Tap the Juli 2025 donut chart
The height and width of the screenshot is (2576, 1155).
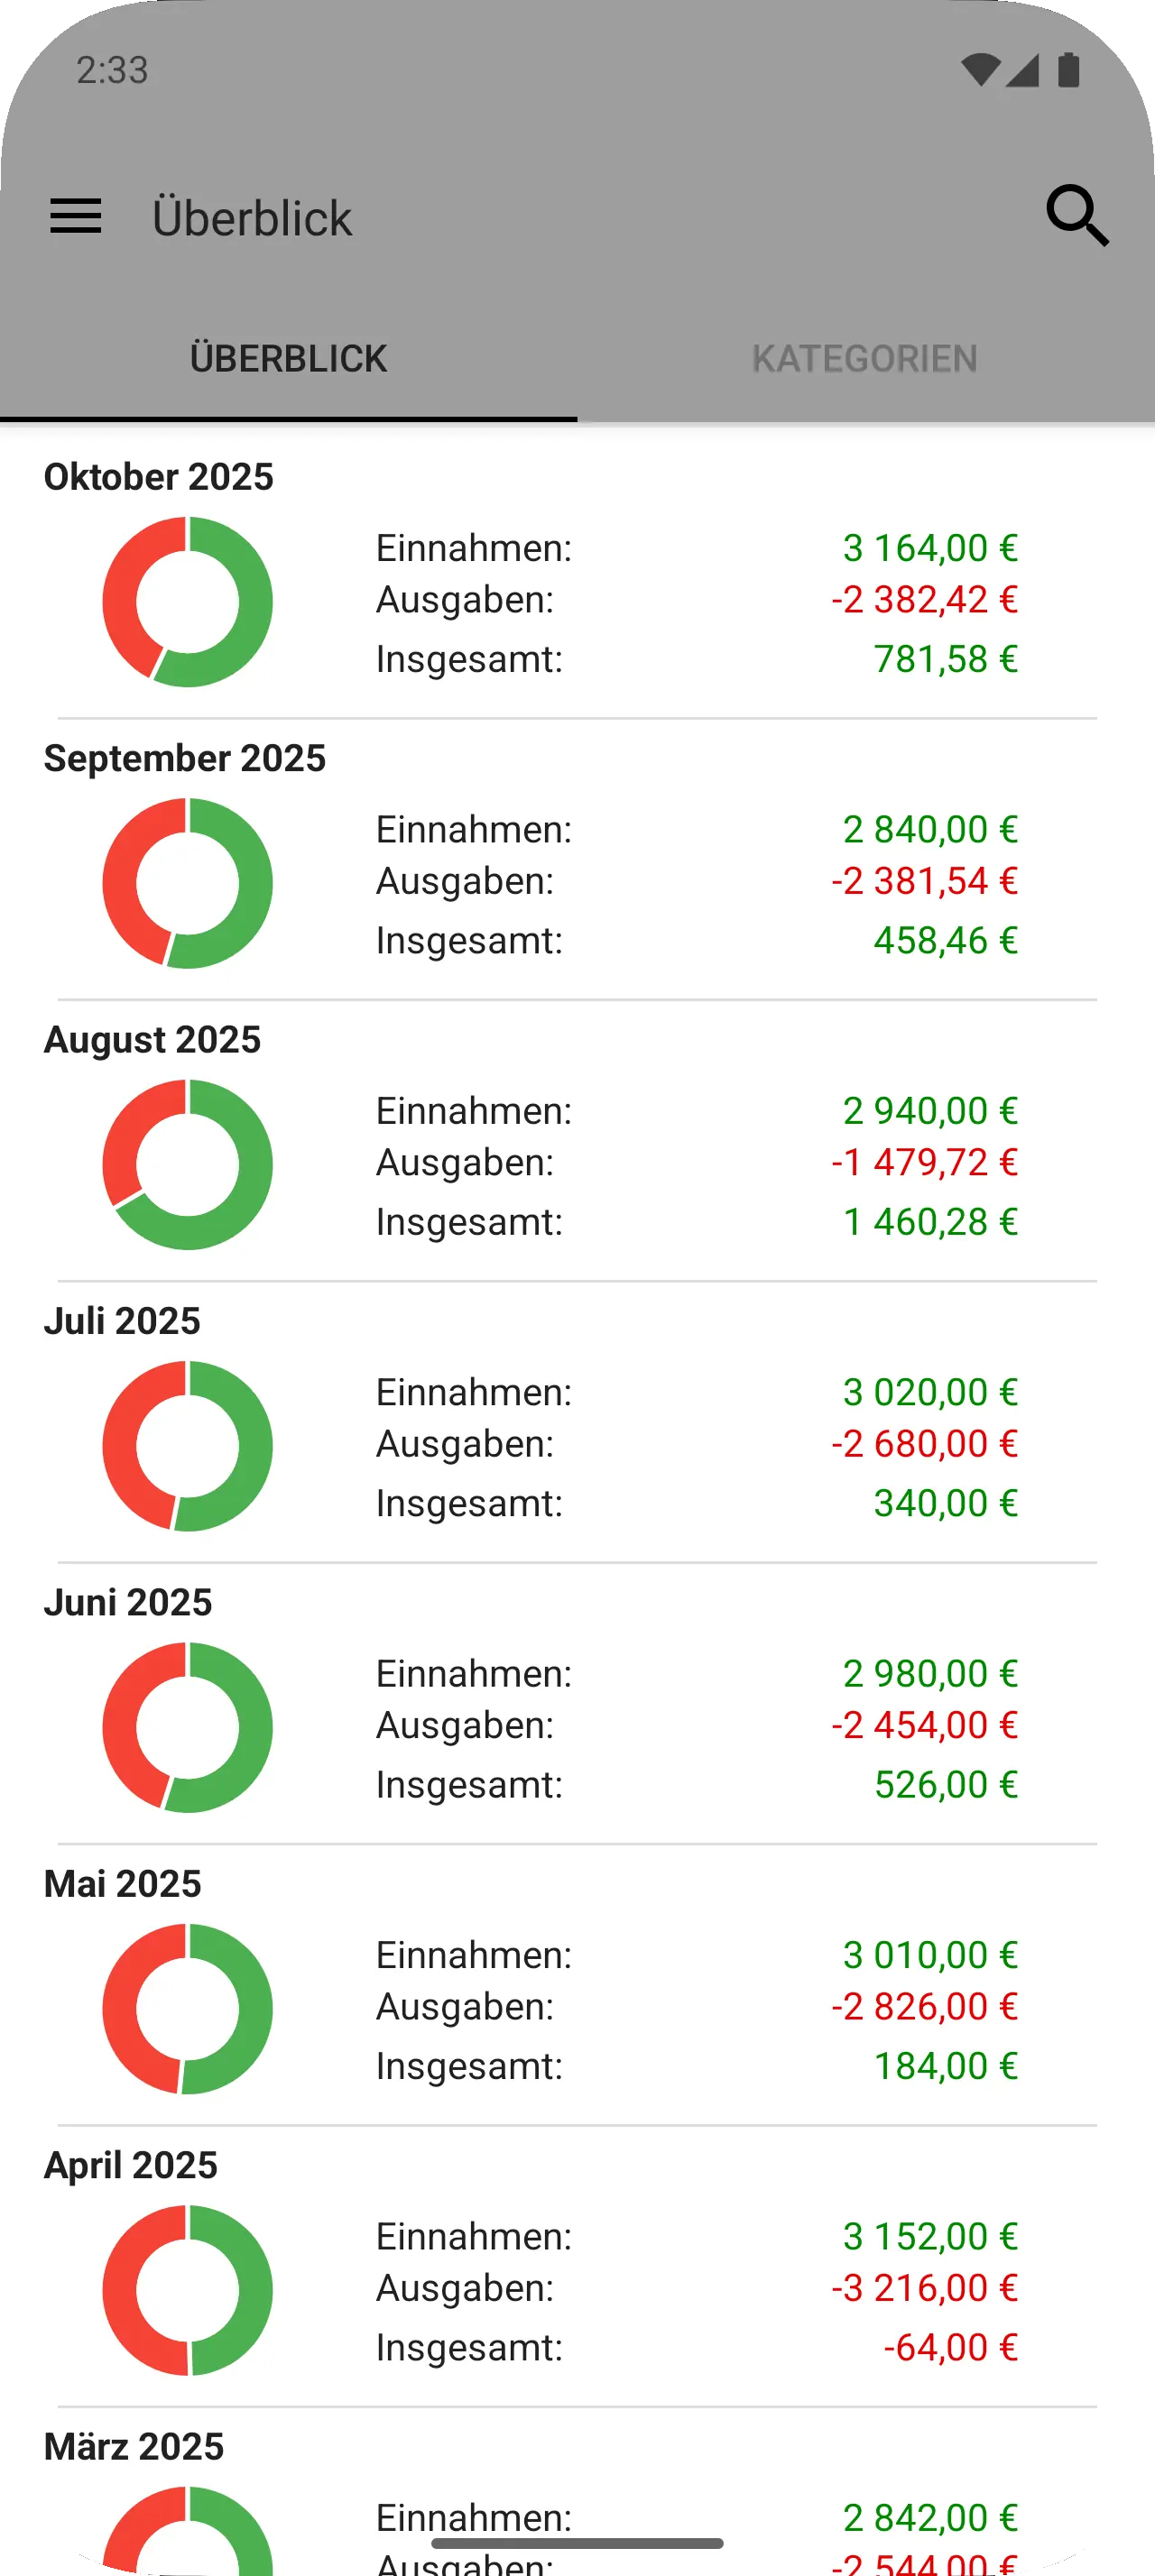tap(187, 1446)
